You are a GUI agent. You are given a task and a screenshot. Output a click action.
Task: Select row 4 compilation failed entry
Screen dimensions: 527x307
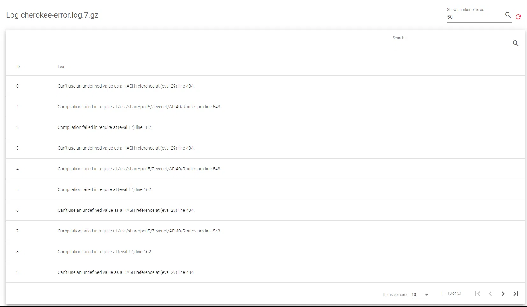tap(139, 169)
